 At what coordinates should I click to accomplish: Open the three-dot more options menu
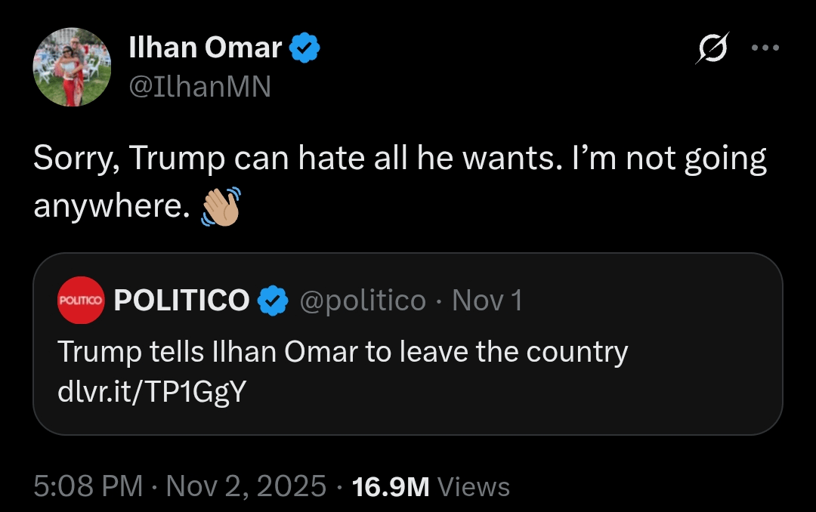pyautogui.click(x=765, y=48)
